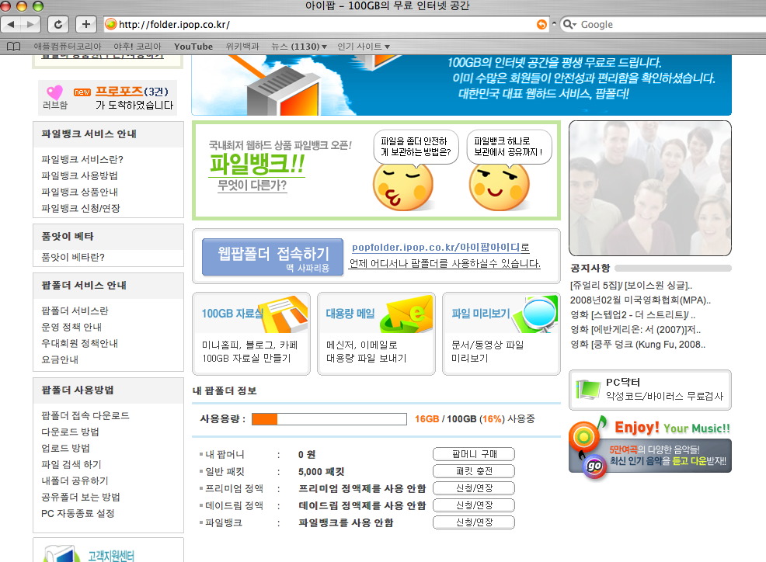The height and width of the screenshot is (562, 766).
Task: Open notice 2008년02월 미국영화협회(MPA)
Action: tap(640, 300)
